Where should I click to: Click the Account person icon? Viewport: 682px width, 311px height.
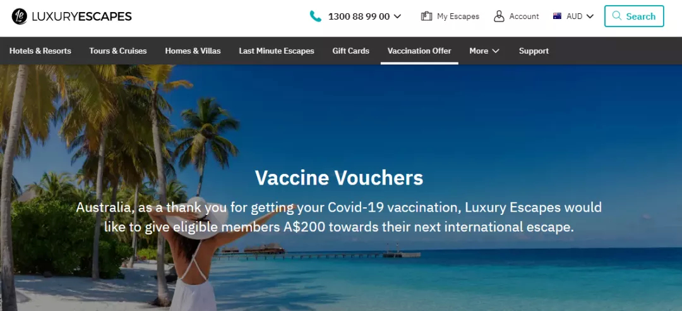pos(499,16)
